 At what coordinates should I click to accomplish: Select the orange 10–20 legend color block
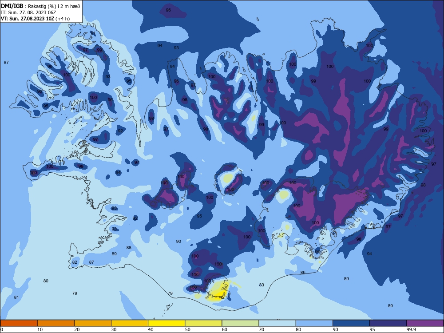56,323
